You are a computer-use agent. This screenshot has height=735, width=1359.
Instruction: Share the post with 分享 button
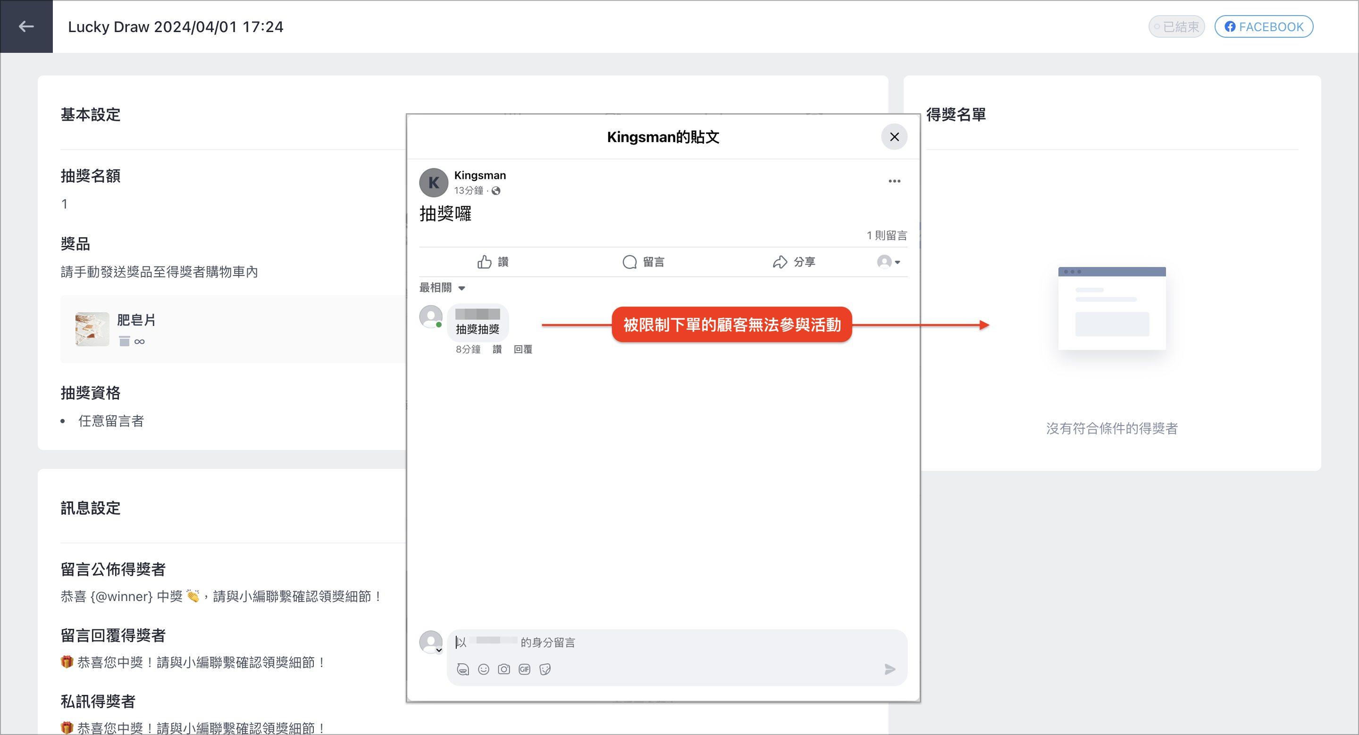793,262
